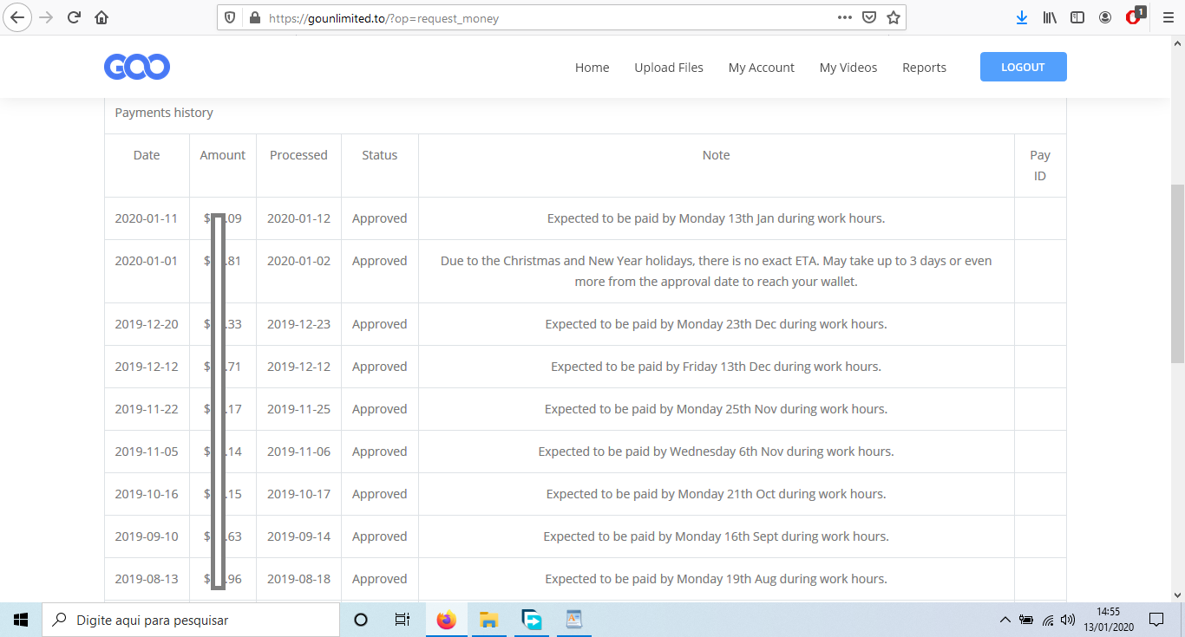Click the Windows search box
The image size is (1185, 637).
pyautogui.click(x=191, y=620)
